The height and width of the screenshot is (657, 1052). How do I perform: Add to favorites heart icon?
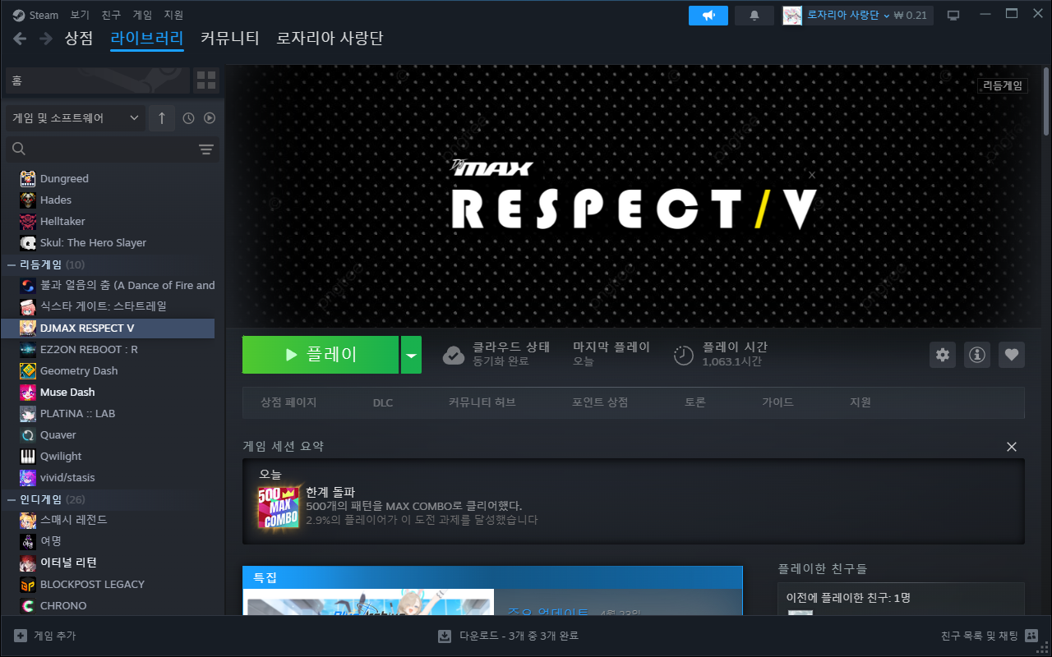(1012, 355)
